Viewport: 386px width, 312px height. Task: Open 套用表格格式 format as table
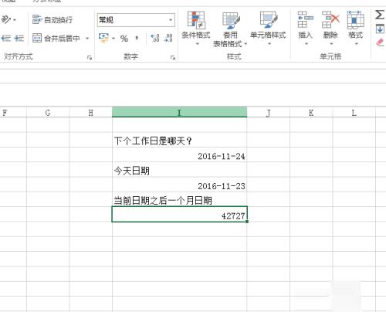coord(230,29)
